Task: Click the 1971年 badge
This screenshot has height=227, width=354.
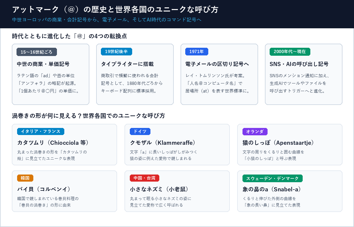Action: 197,52
